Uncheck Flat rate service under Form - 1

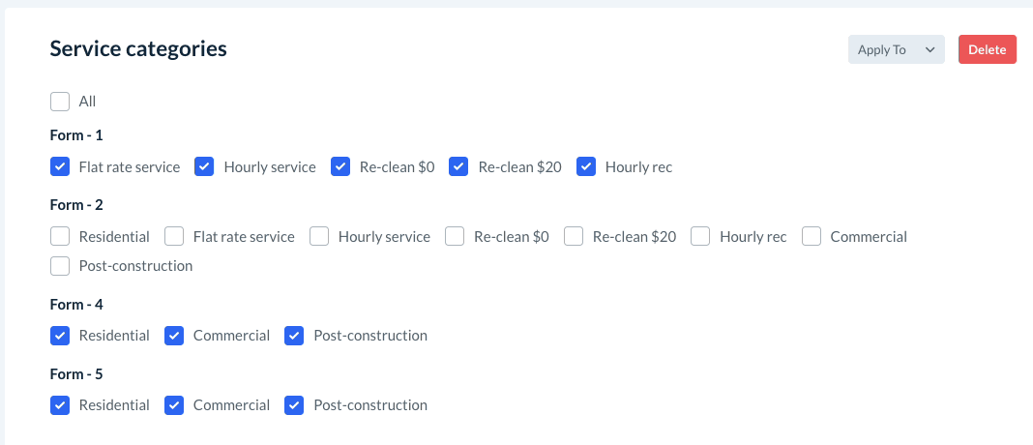pos(60,166)
